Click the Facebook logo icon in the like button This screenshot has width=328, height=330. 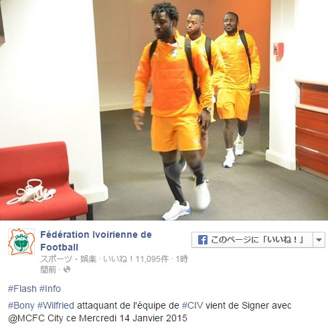203,240
